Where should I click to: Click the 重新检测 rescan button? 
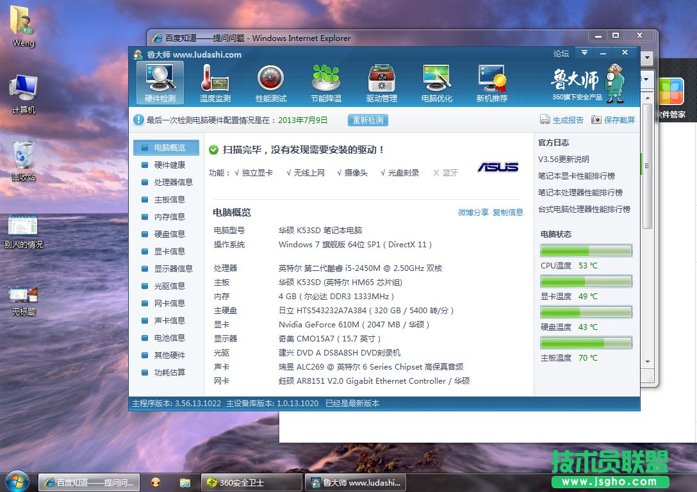[367, 120]
